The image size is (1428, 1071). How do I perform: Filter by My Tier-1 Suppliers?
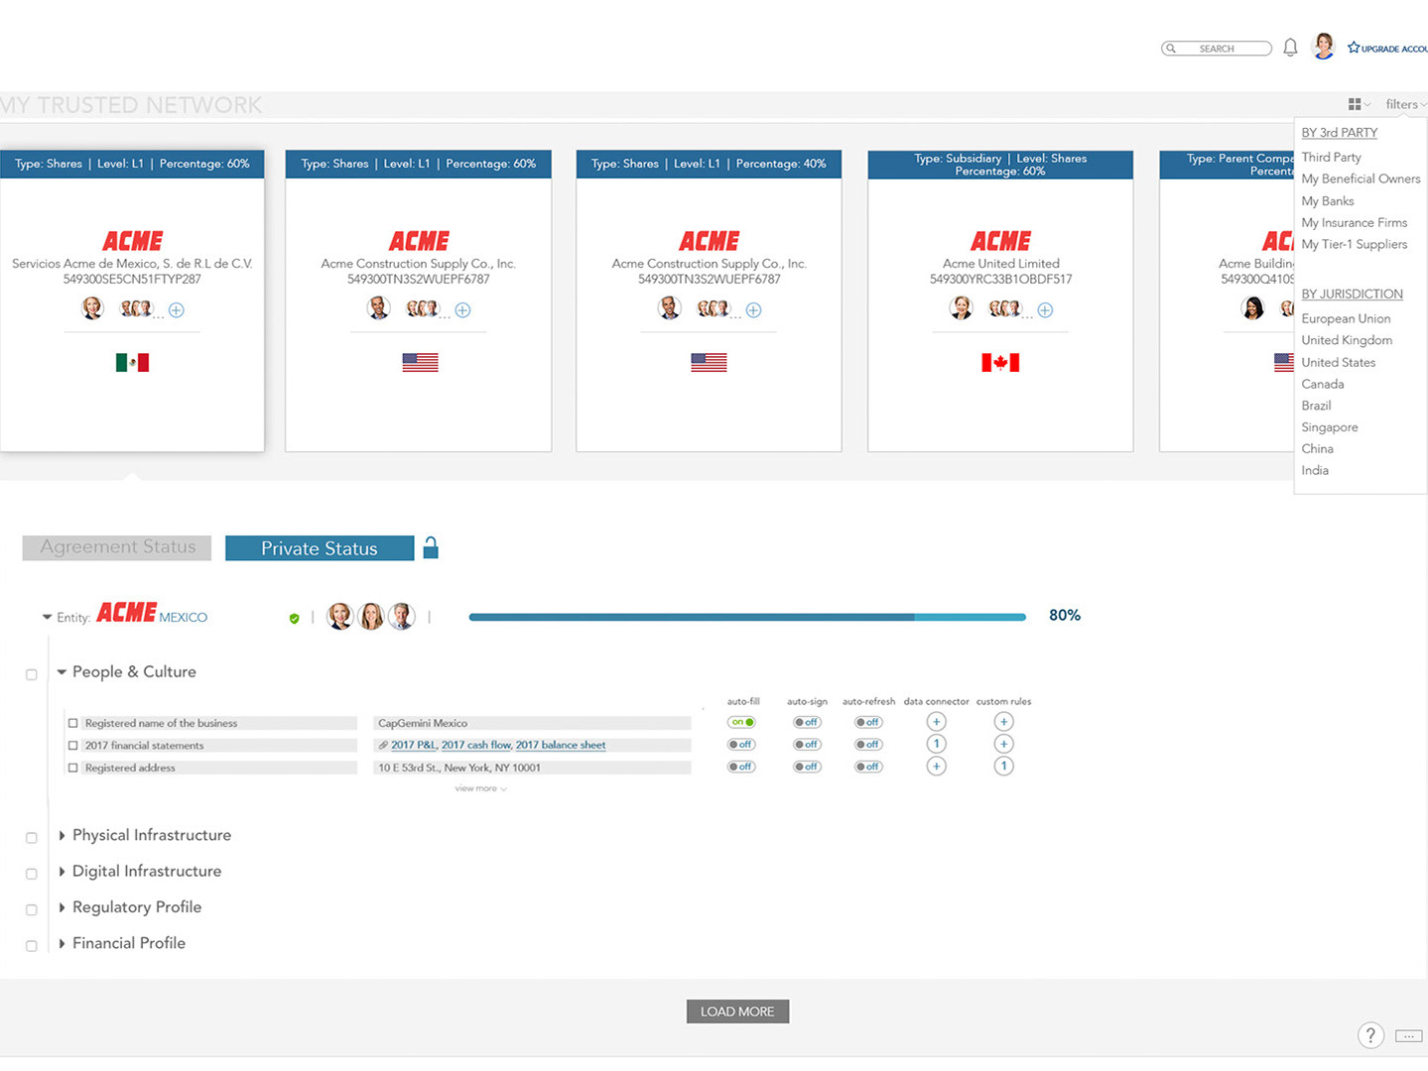[x=1355, y=244]
